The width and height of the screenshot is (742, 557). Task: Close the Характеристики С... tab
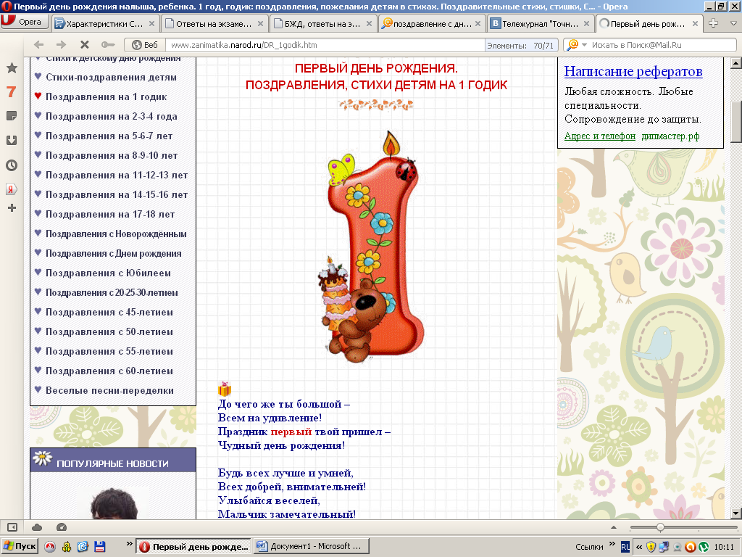(151, 24)
